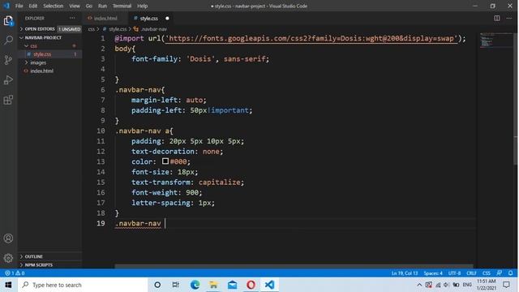
Task: Select style.css in the file tree
Action: point(42,54)
